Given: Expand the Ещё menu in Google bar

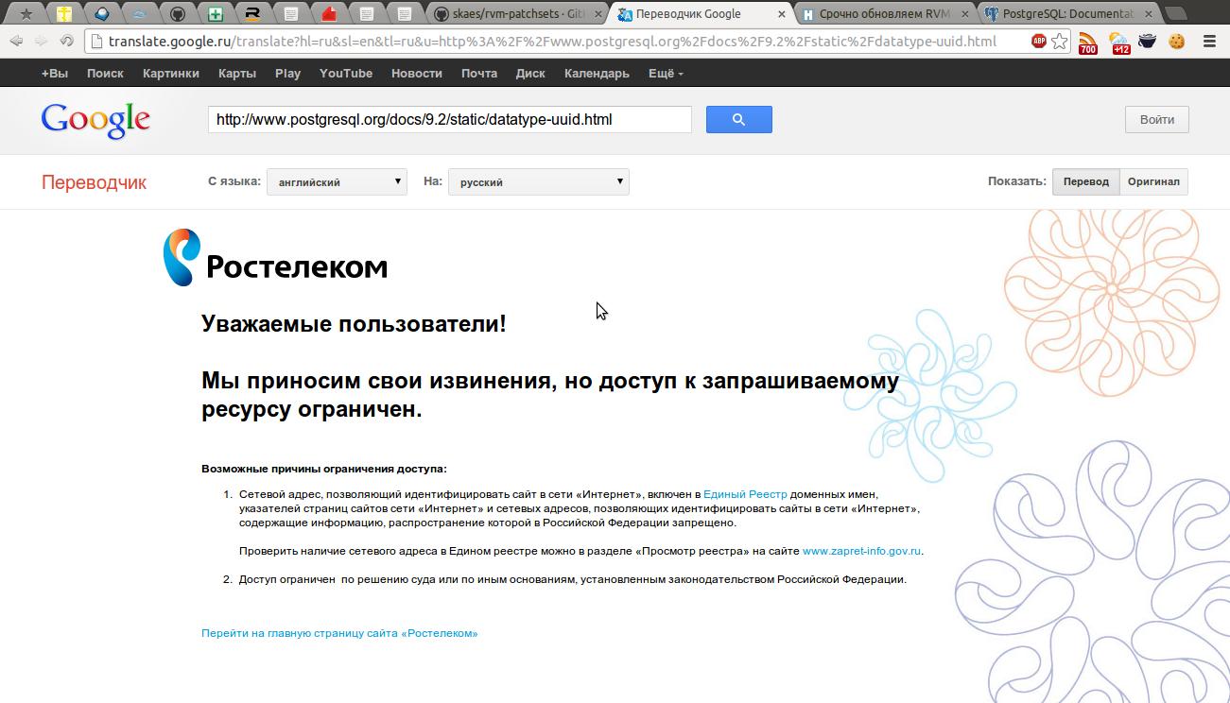Looking at the screenshot, I should 666,73.
